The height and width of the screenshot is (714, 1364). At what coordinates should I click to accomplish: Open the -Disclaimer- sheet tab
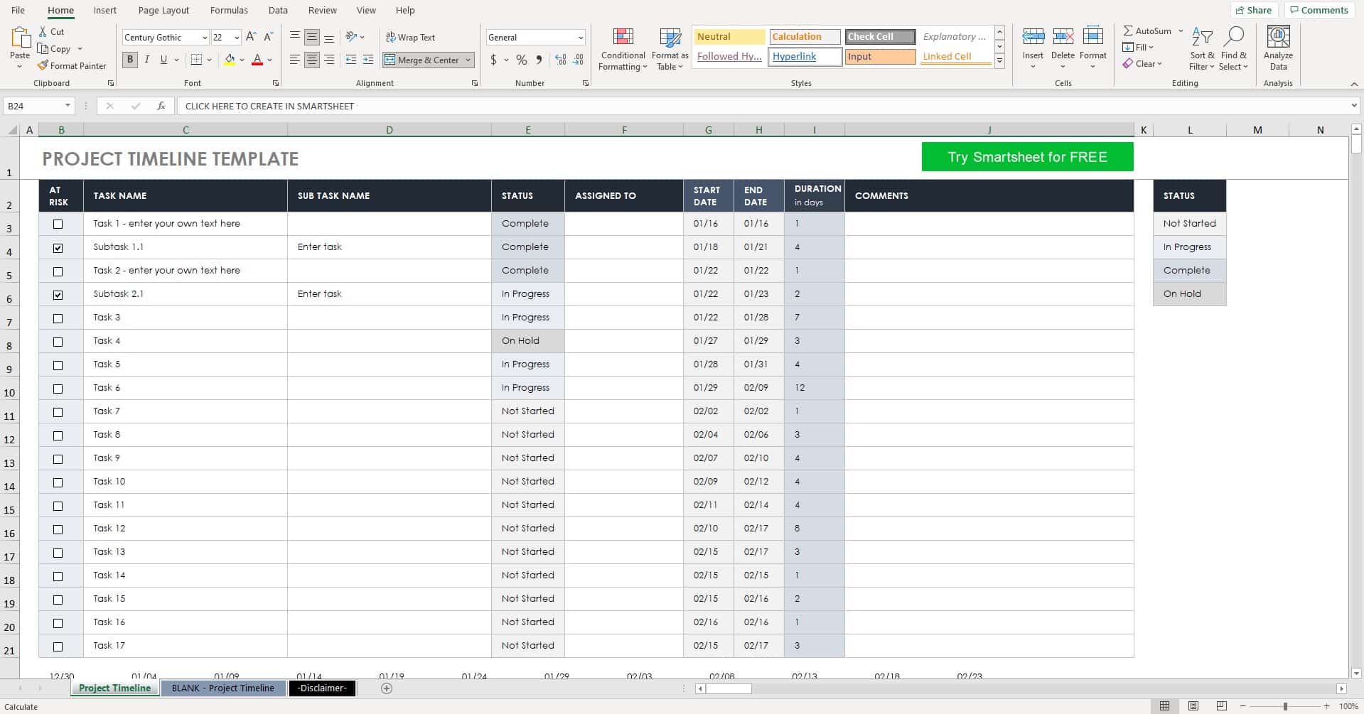(322, 688)
